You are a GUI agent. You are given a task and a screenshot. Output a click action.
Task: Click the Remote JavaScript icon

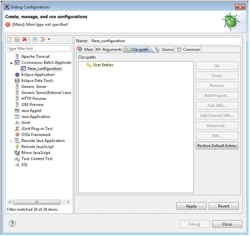tap(17, 146)
